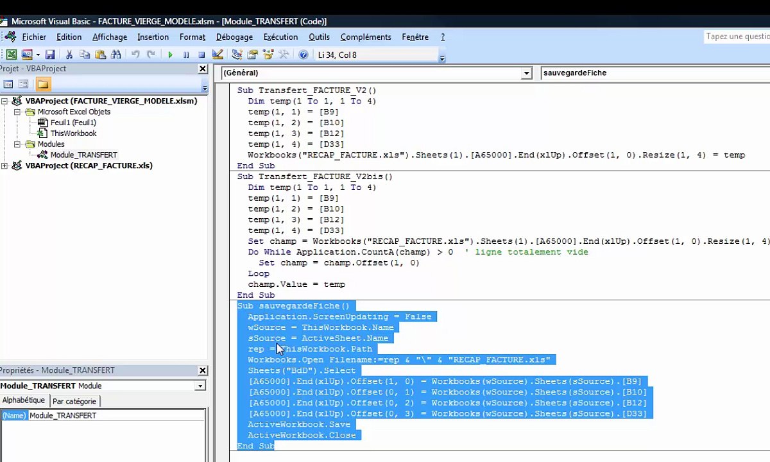Stop execution with the Reset square icon

click(x=201, y=55)
